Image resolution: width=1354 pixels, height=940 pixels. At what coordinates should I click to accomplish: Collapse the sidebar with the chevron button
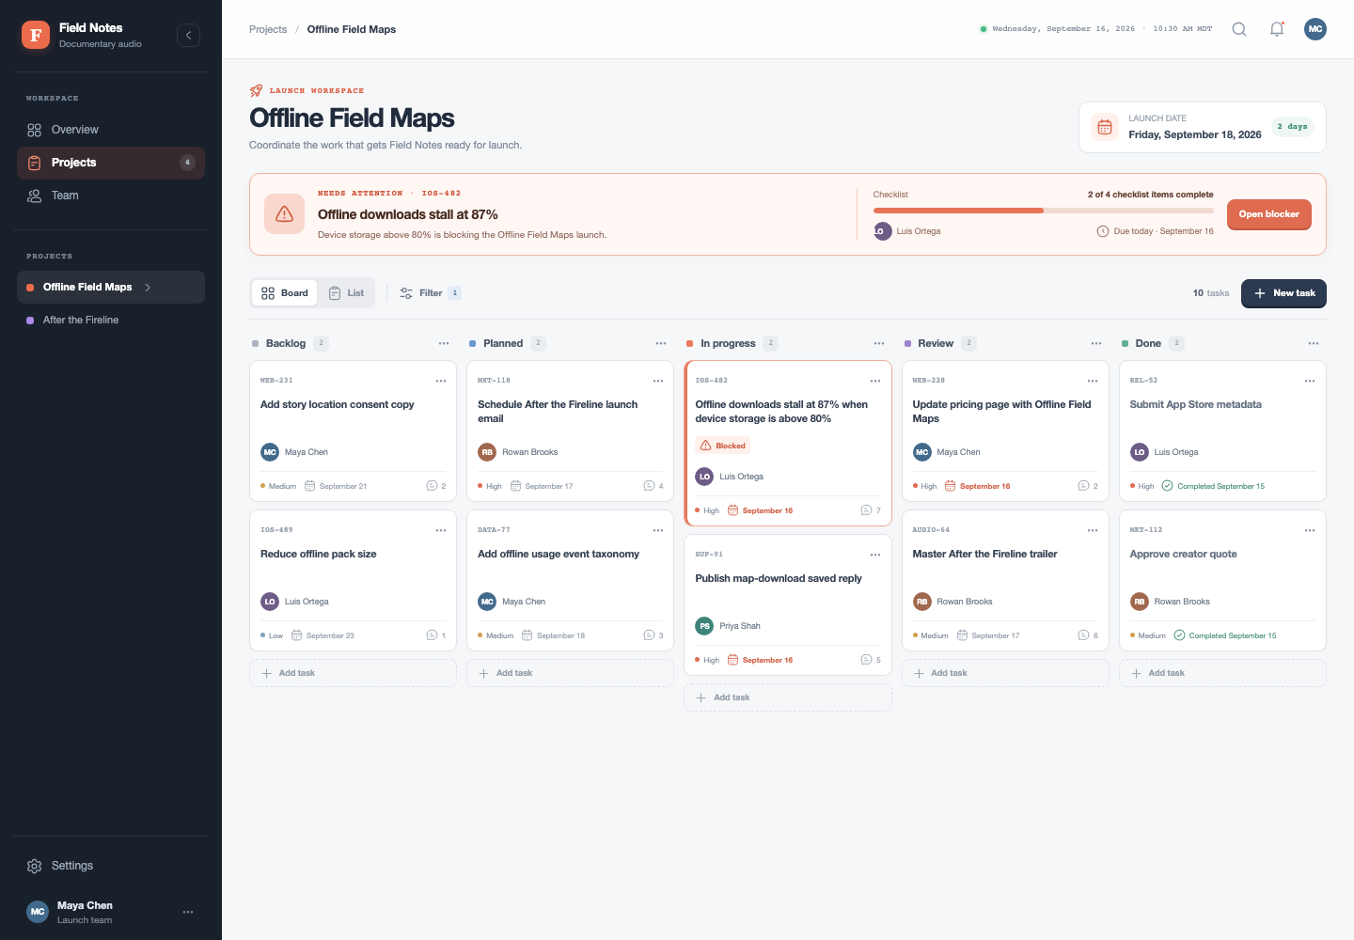188,36
